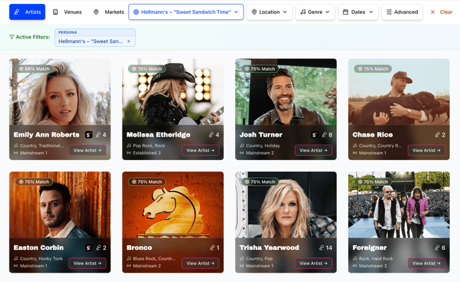Open the Advanced filters panel
This screenshot has height=282, width=460.
pyautogui.click(x=402, y=12)
